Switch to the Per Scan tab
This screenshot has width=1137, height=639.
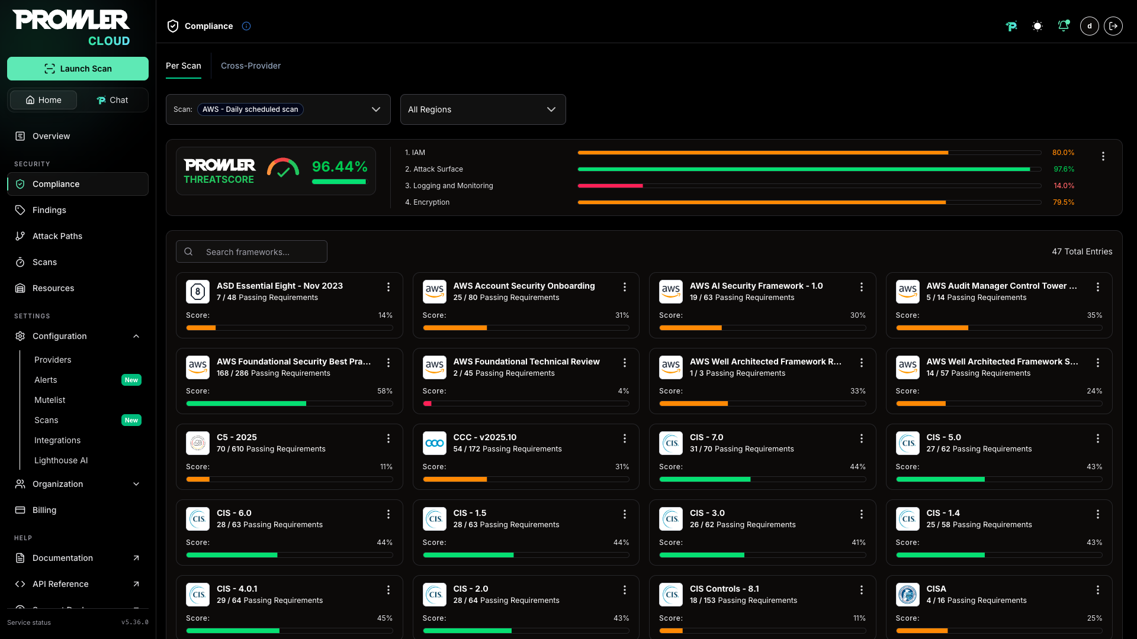click(184, 66)
